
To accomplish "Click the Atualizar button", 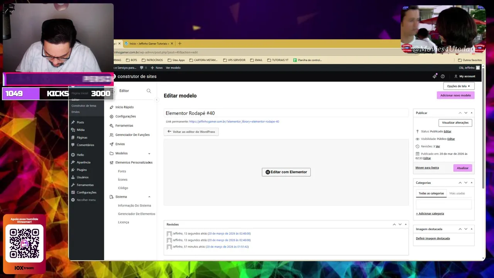I will [462, 168].
